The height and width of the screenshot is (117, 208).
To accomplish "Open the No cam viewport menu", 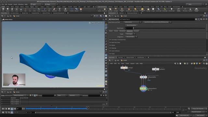I will 100,23.
